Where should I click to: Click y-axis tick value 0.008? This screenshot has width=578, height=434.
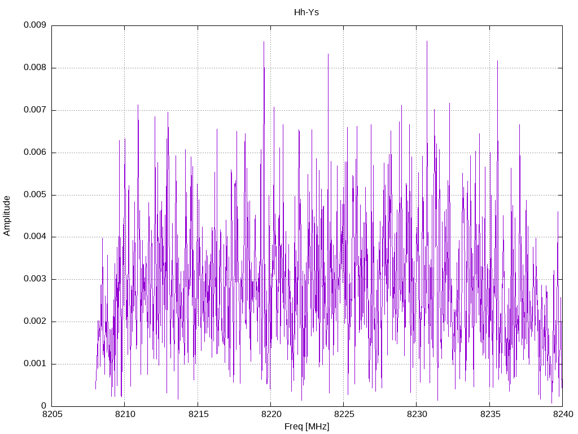point(35,68)
